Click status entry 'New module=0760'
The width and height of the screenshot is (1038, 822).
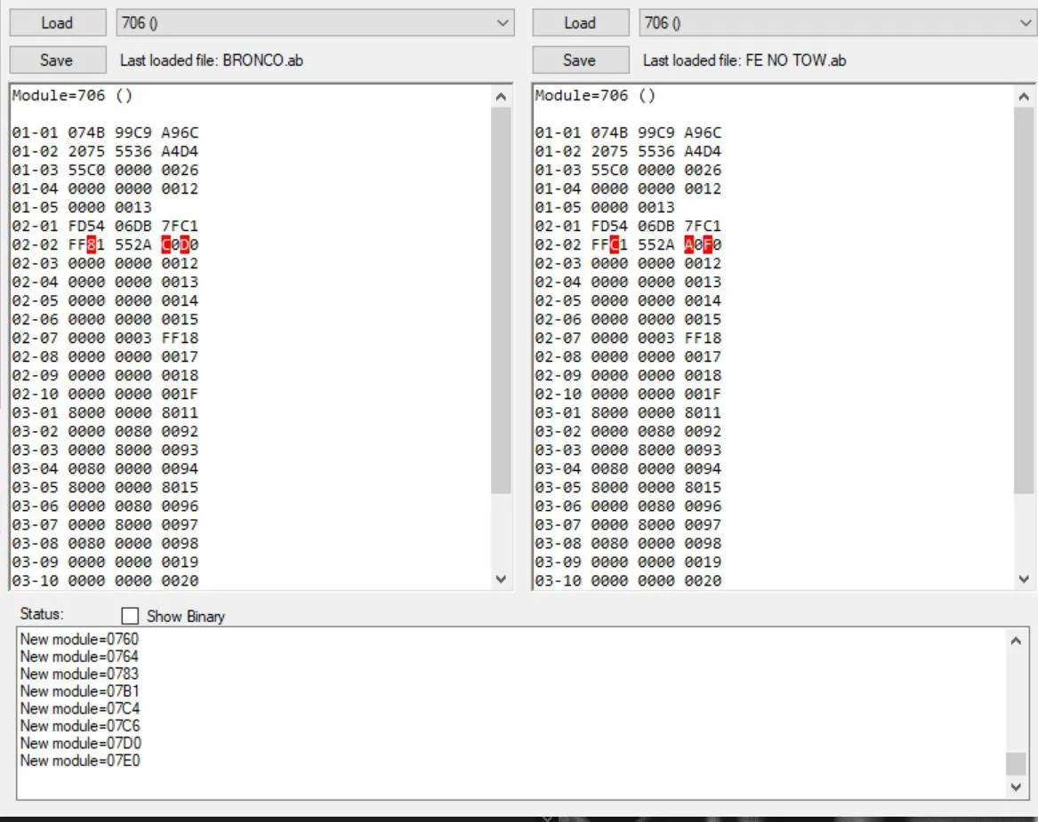pos(79,640)
